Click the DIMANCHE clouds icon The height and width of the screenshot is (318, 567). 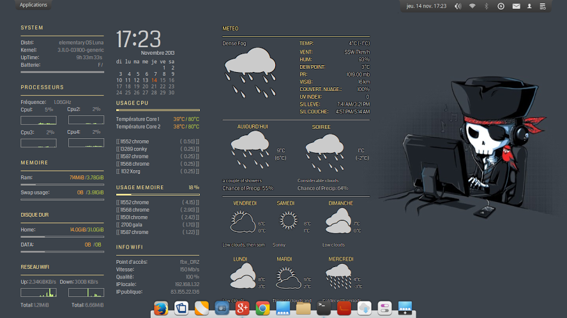click(x=338, y=221)
